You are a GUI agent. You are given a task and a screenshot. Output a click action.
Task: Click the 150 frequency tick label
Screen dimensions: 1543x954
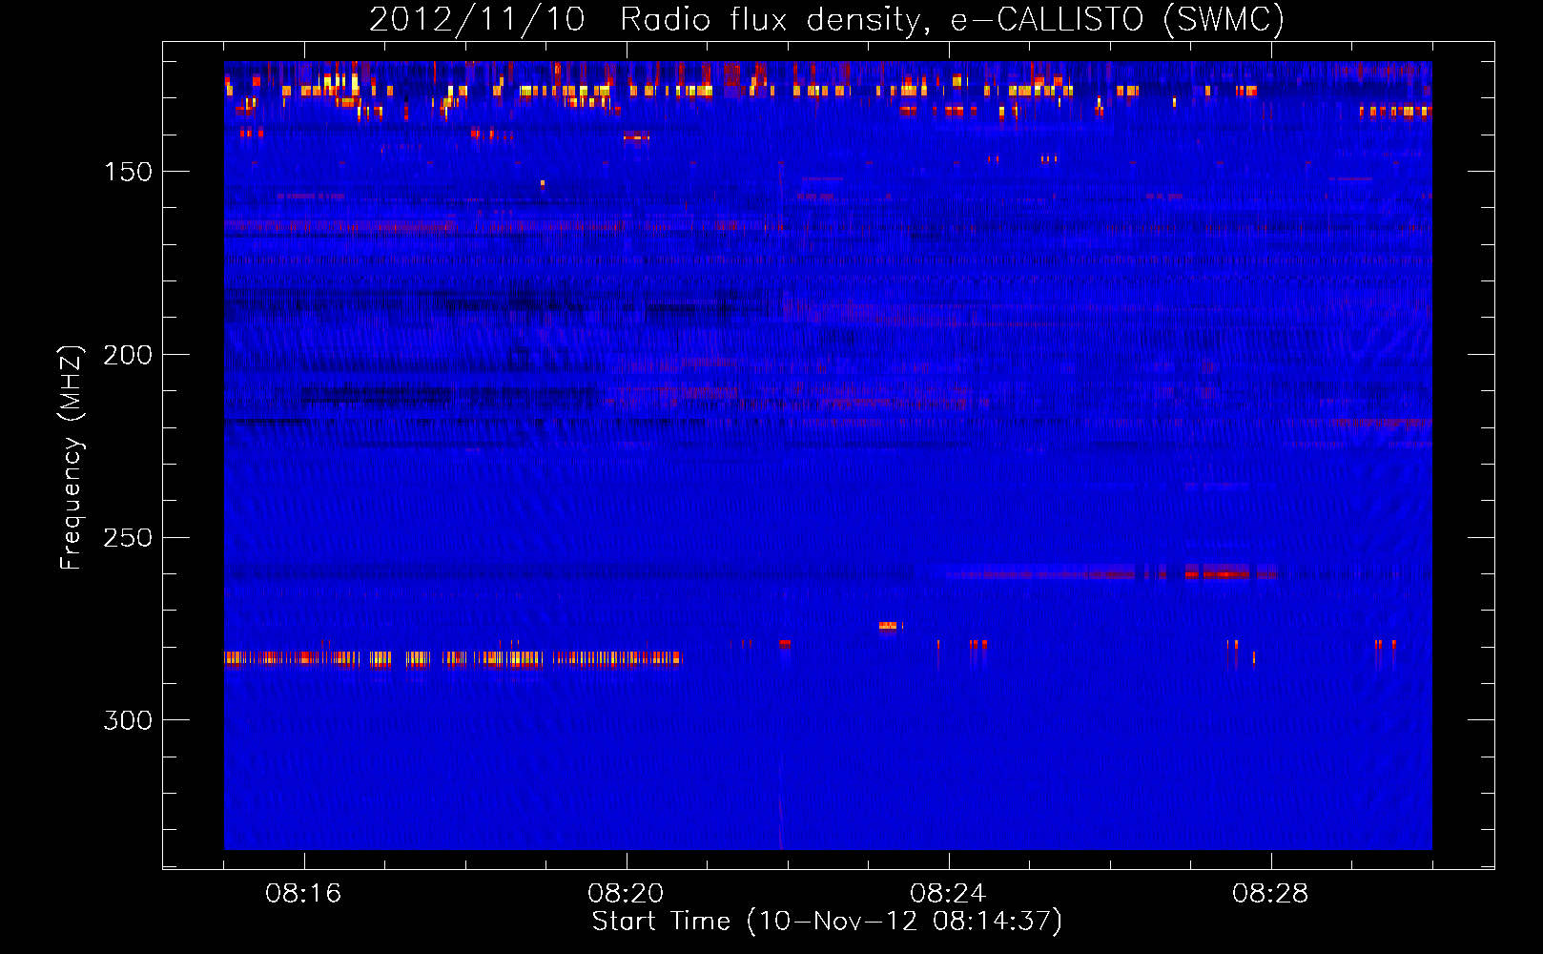click(128, 172)
